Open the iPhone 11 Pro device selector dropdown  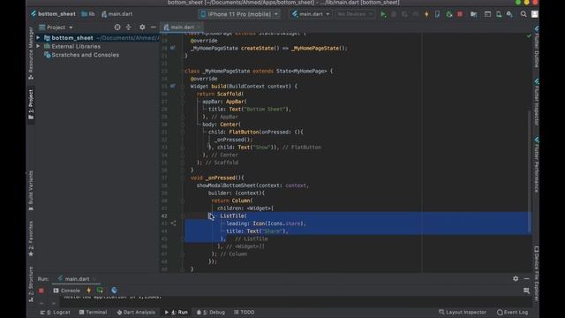[x=239, y=14]
